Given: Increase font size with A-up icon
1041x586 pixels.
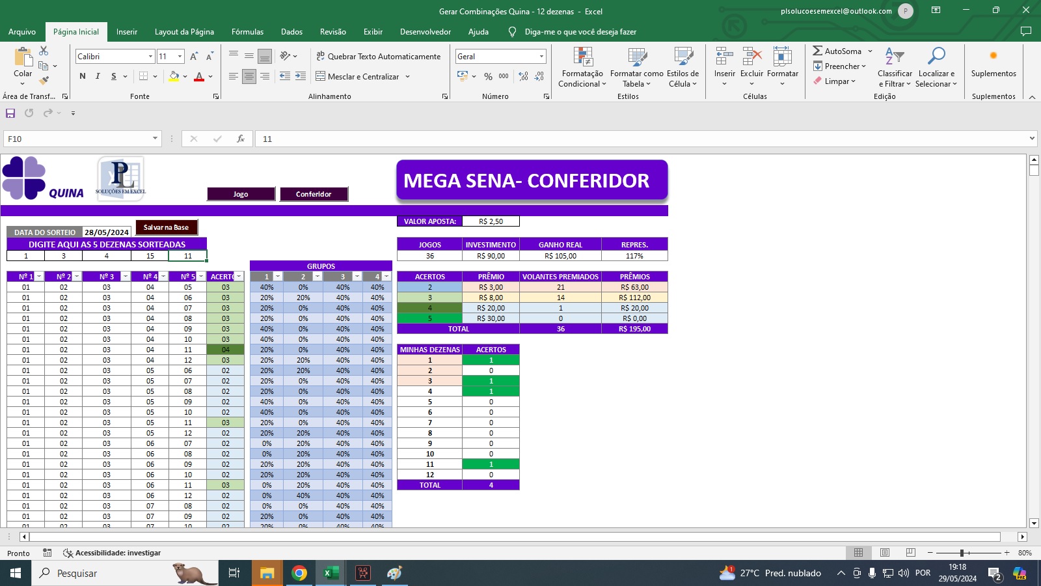Looking at the screenshot, I should pos(194,57).
